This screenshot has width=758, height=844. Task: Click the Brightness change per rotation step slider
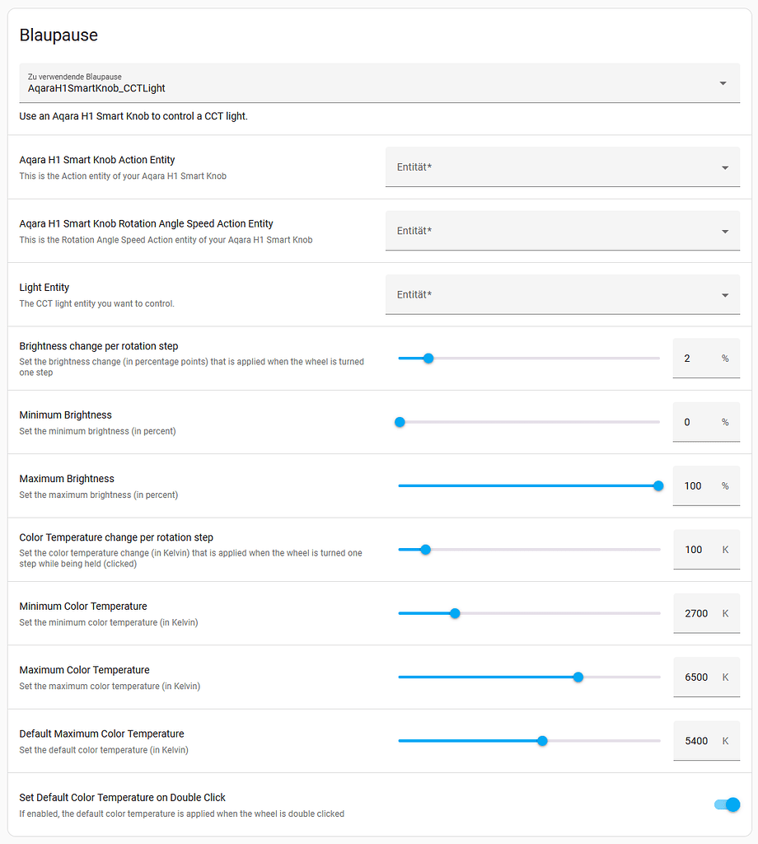click(428, 359)
